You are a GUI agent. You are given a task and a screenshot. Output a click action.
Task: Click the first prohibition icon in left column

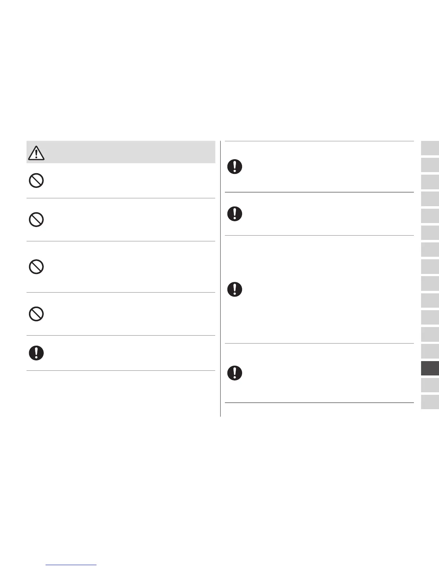tap(36, 180)
